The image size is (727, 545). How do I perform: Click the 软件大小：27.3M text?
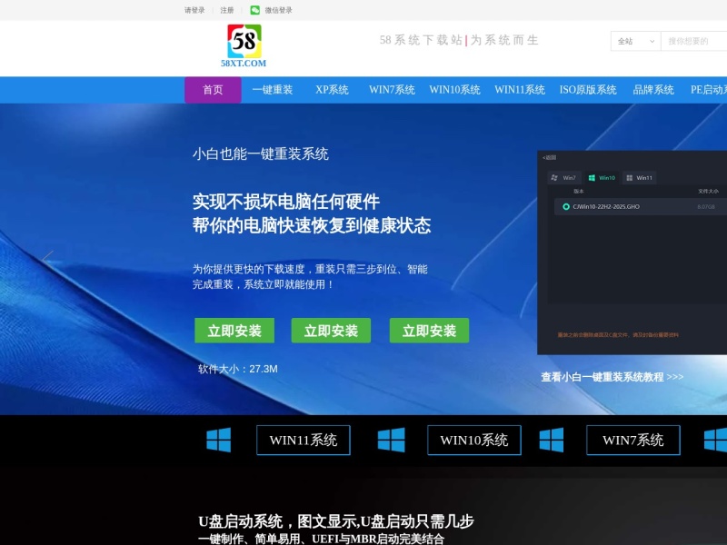[x=238, y=369]
